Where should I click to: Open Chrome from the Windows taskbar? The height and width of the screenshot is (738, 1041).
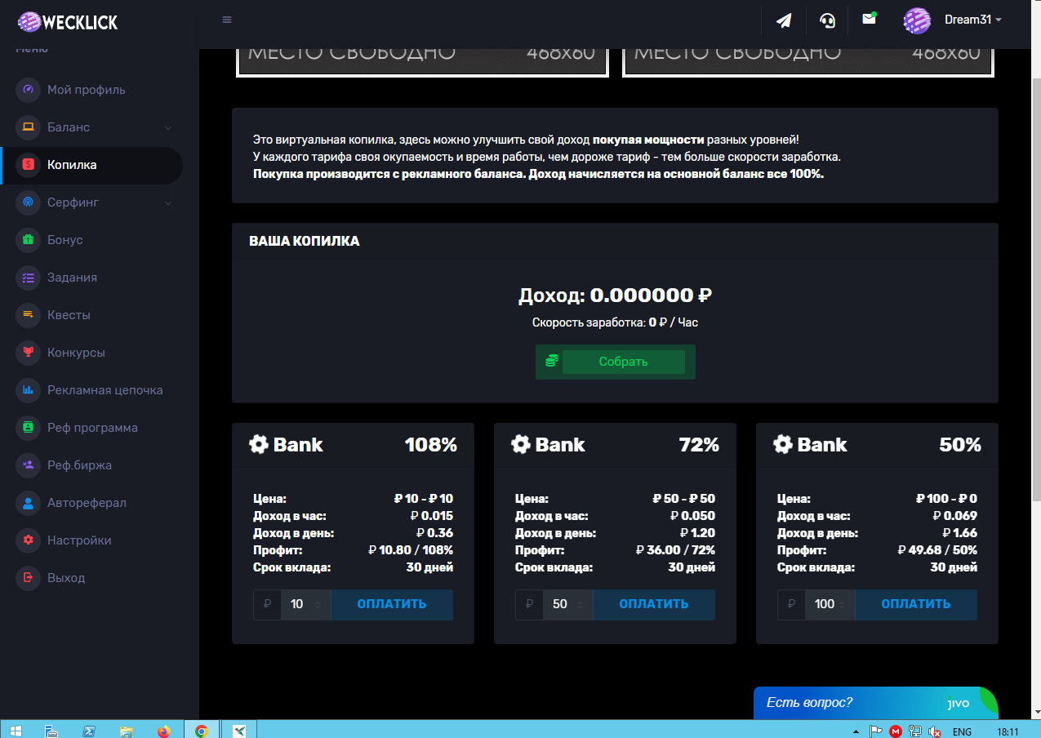[202, 731]
